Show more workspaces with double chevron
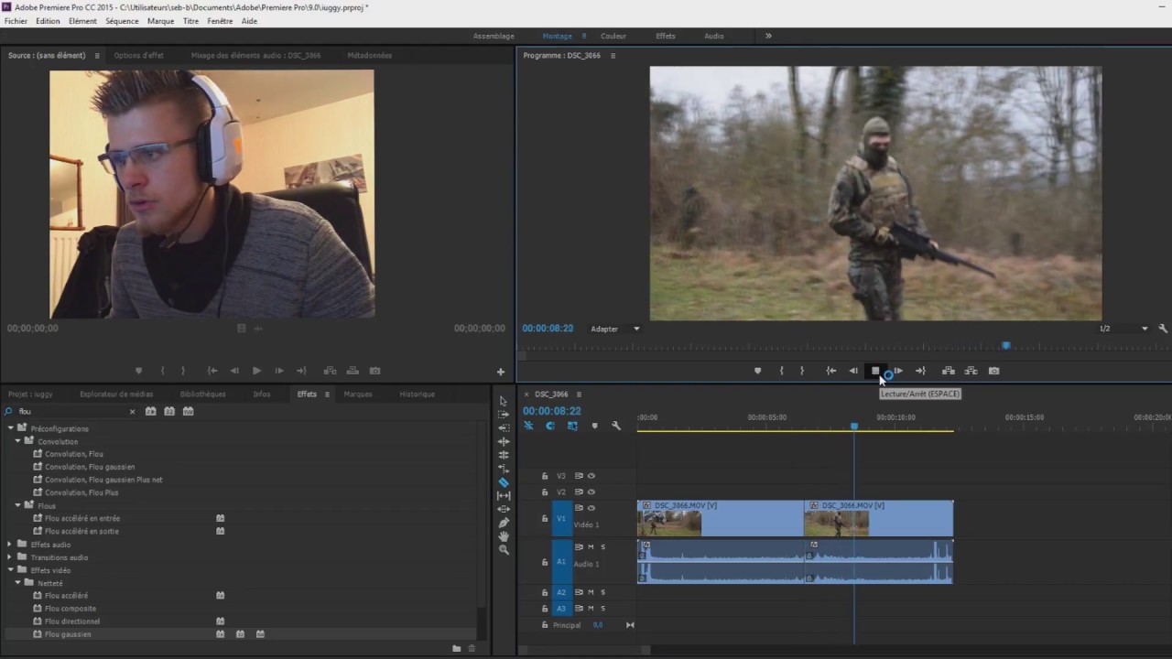 [x=768, y=36]
